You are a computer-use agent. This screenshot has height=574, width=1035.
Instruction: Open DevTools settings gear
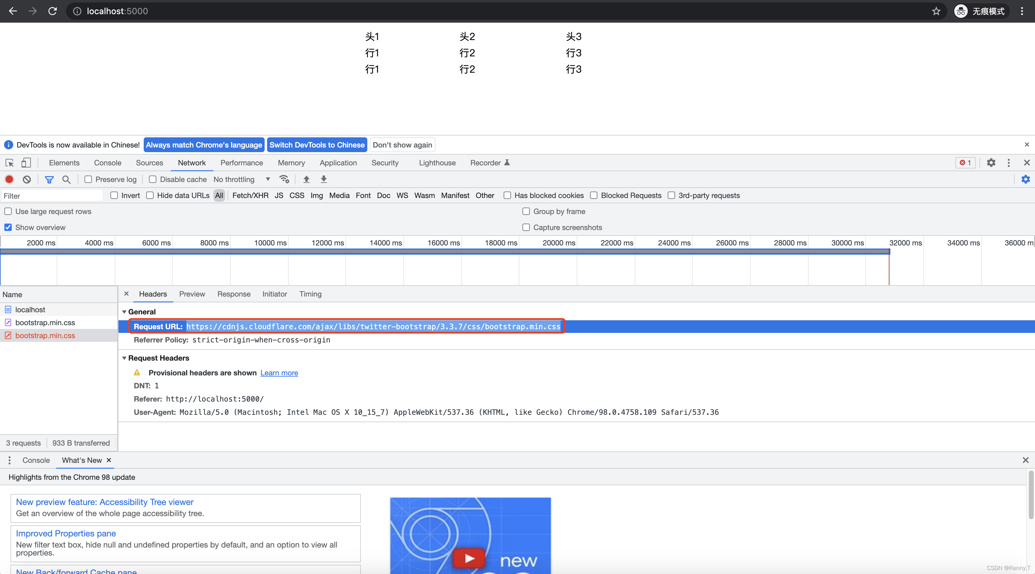(991, 163)
